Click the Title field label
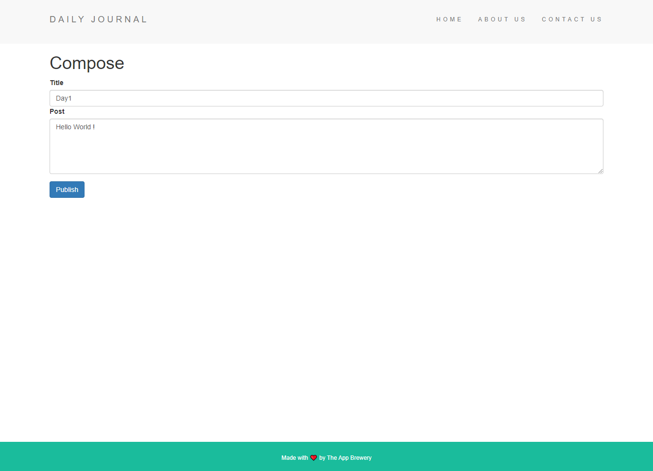This screenshot has height=471, width=653. pos(56,83)
